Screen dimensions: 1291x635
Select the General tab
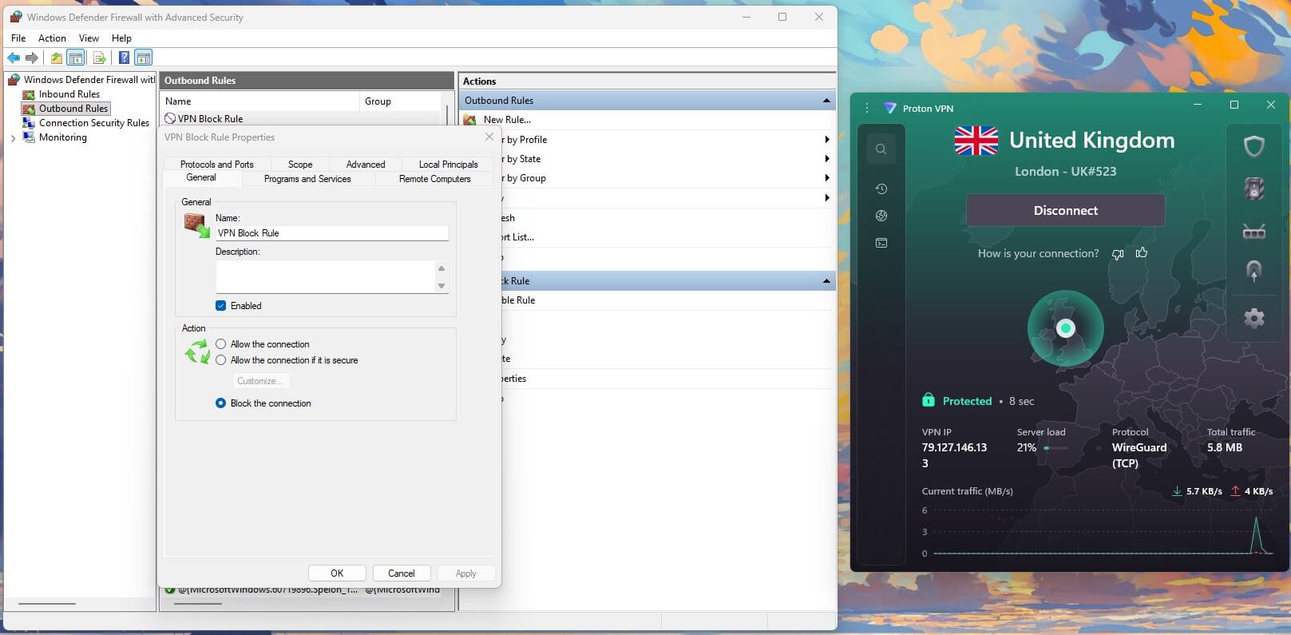pyautogui.click(x=201, y=178)
